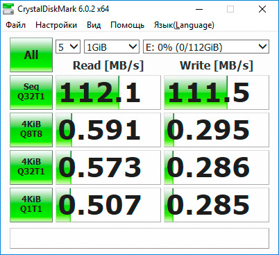Click the 4KiB Q1T1 write value 0.285
The width and height of the screenshot is (279, 255).
pyautogui.click(x=217, y=205)
